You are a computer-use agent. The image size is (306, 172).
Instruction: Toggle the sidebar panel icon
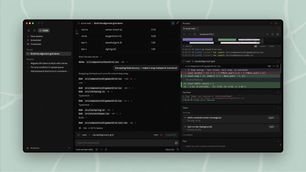point(39,23)
